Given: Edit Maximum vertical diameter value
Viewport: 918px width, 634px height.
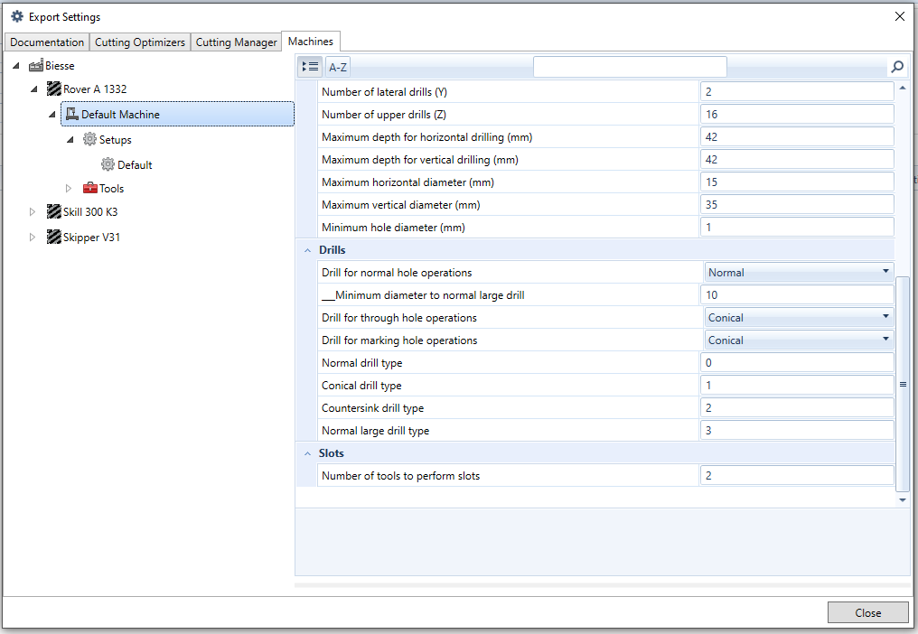Looking at the screenshot, I should 797,204.
